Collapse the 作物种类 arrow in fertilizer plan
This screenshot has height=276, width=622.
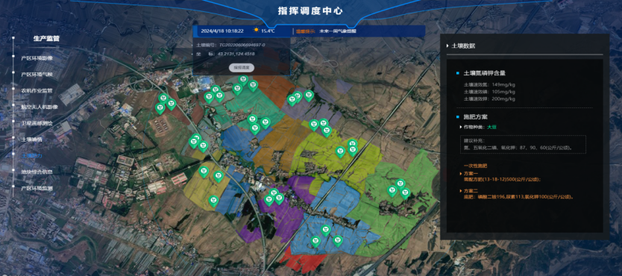click(461, 128)
